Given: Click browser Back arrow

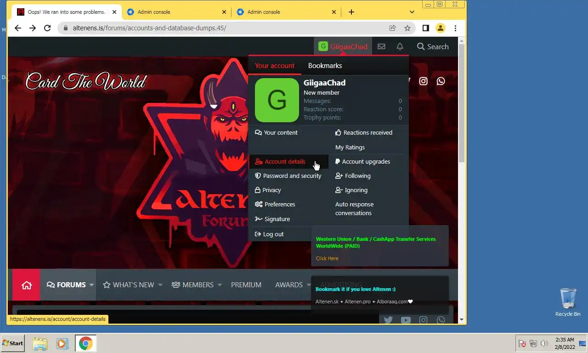Looking at the screenshot, I should click(x=18, y=28).
